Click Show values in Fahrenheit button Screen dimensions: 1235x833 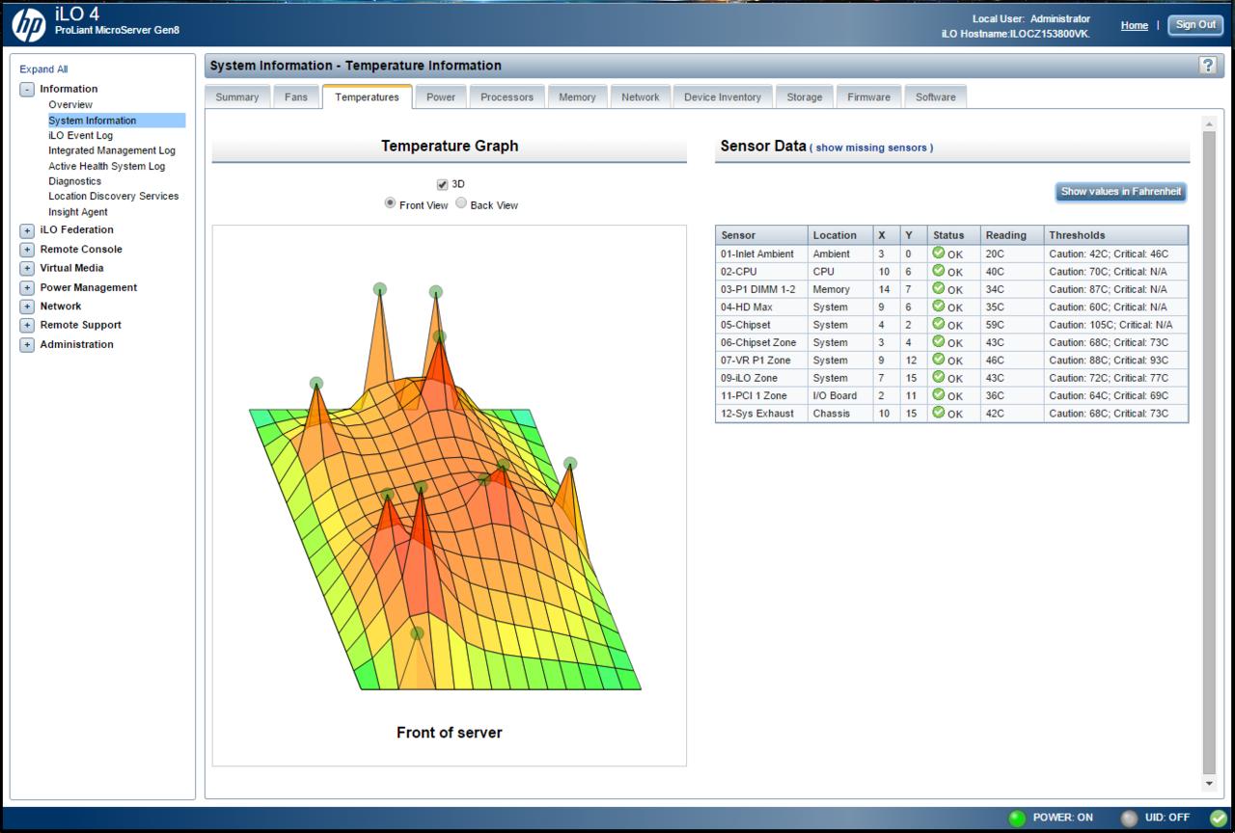(1121, 192)
